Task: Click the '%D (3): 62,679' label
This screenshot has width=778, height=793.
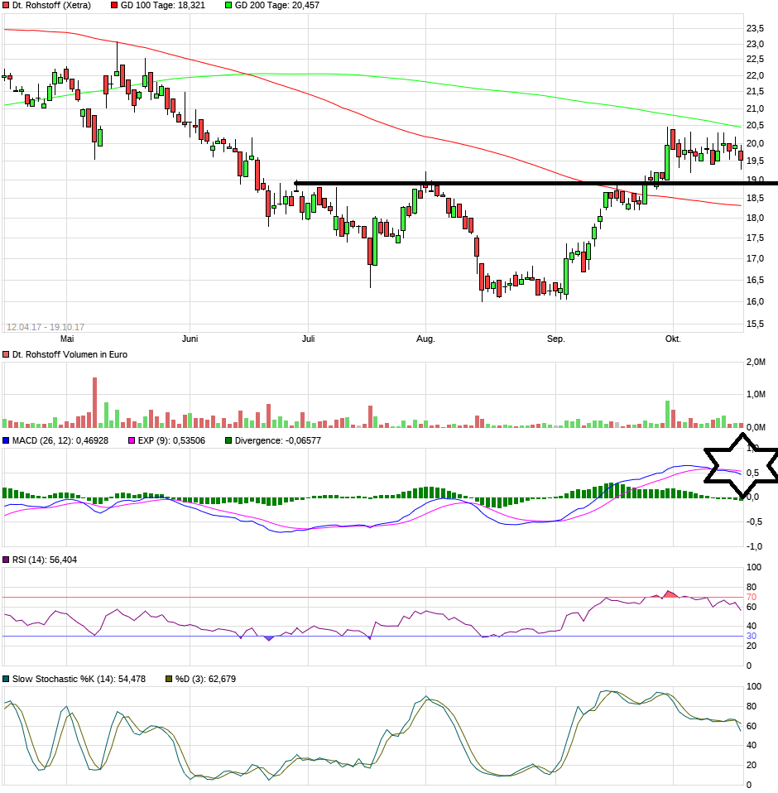Action: click(x=206, y=679)
